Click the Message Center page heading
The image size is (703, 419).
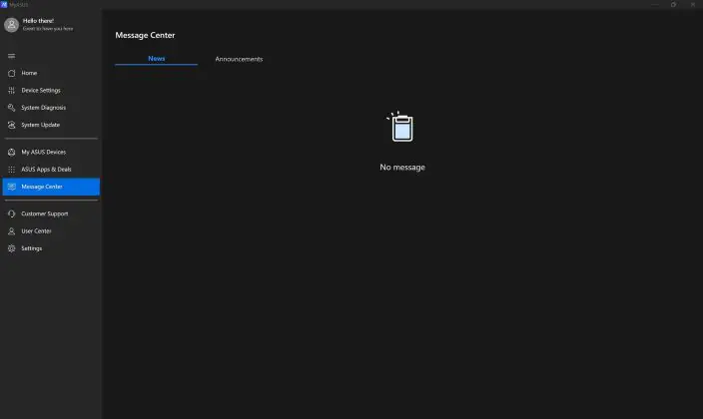(145, 35)
